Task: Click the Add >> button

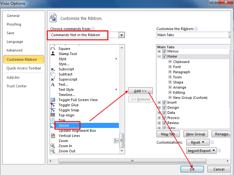Action: click(x=140, y=91)
